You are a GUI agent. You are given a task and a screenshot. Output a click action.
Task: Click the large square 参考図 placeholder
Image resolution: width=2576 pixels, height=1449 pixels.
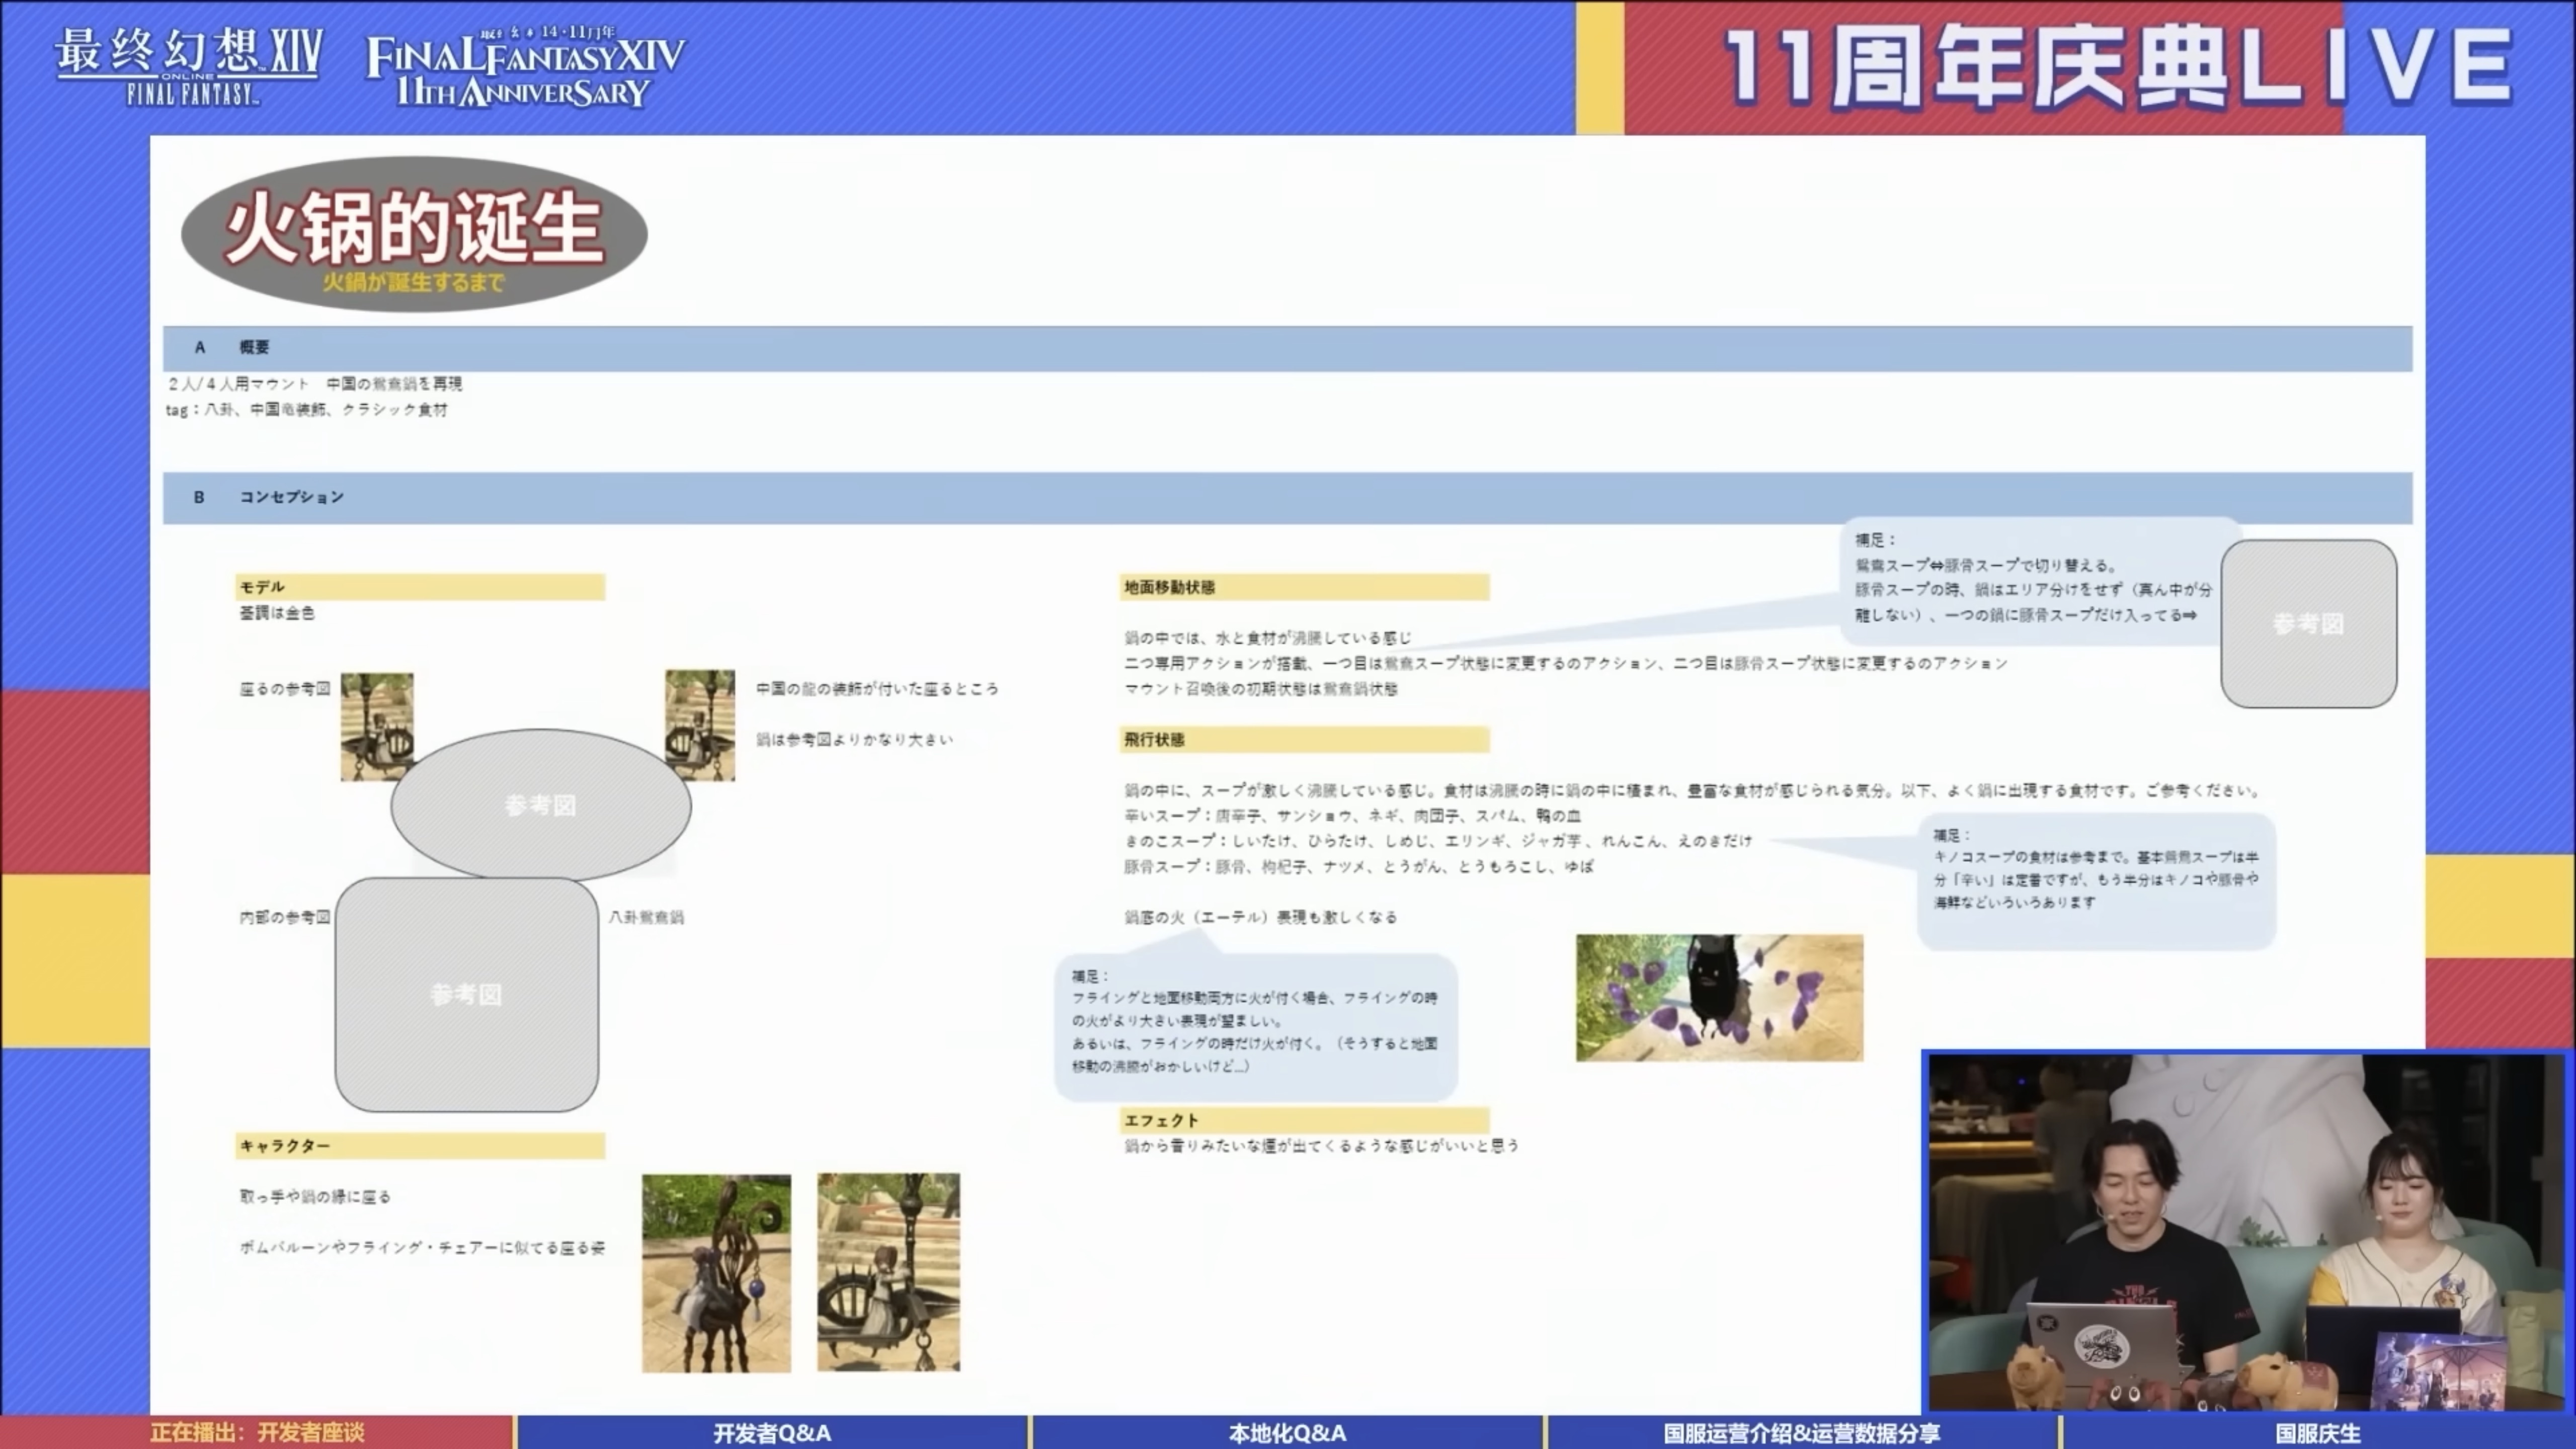click(x=466, y=994)
